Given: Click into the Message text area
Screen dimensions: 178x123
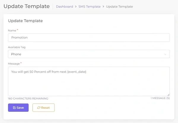Looking at the screenshot, I should (x=89, y=82).
